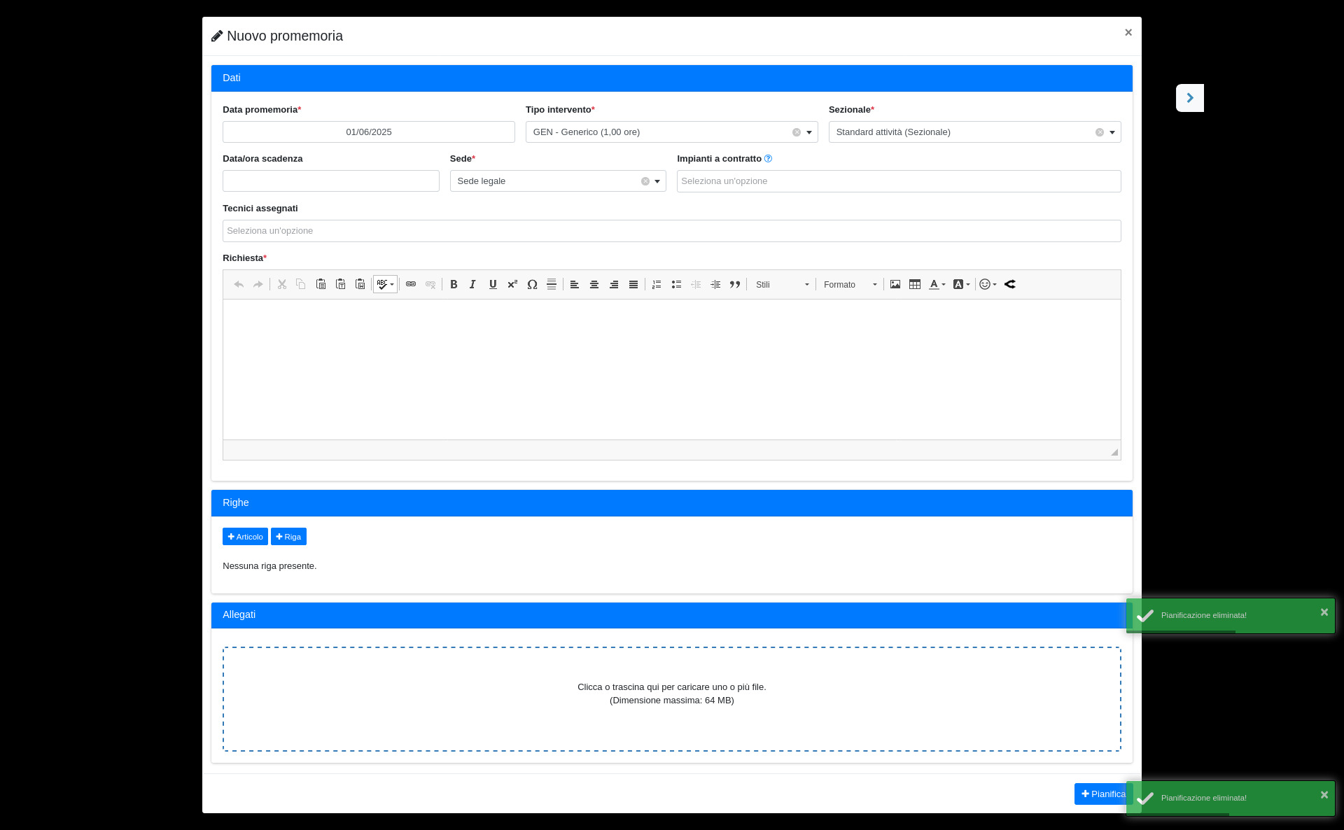Click the Articolo button to add item
1344x830 pixels.
[245, 537]
